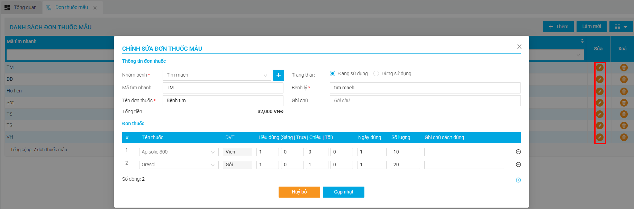The width and height of the screenshot is (634, 209).
Task: Click the VH row text
Action: pyautogui.click(x=10, y=137)
